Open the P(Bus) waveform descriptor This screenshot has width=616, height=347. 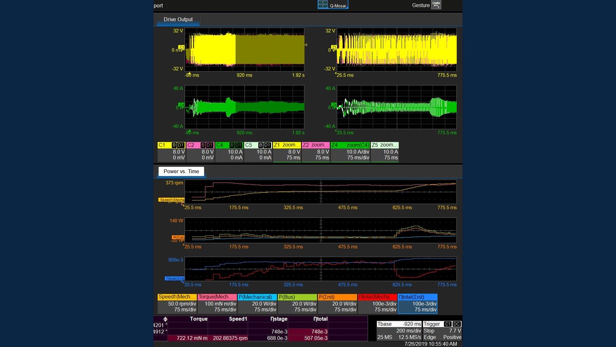(x=297, y=303)
